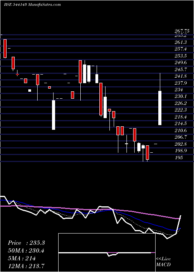Viewport: 194px width, 272px height.
Task: Click the 261.3 price axis label
Action: (x=181, y=42)
